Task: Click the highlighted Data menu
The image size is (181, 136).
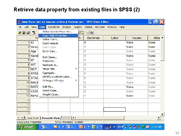Action: coord(42,27)
